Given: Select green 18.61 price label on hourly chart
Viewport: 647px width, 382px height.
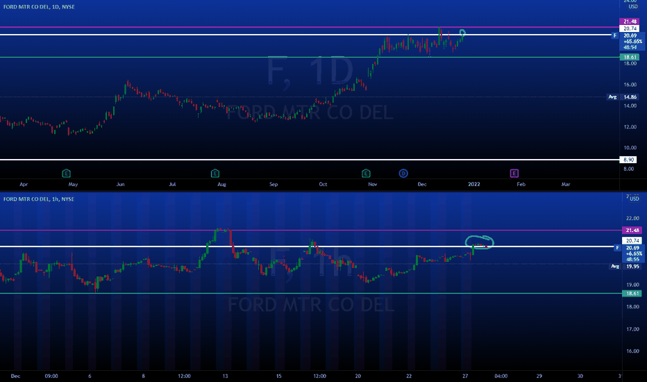Looking at the screenshot, I should (632, 294).
